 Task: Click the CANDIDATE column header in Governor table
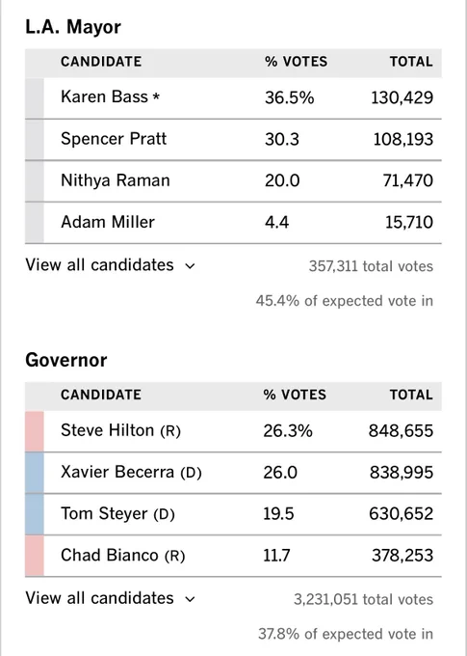coord(101,395)
